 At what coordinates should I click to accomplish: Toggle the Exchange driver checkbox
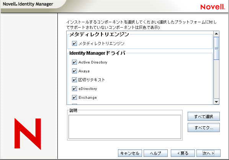(74, 97)
